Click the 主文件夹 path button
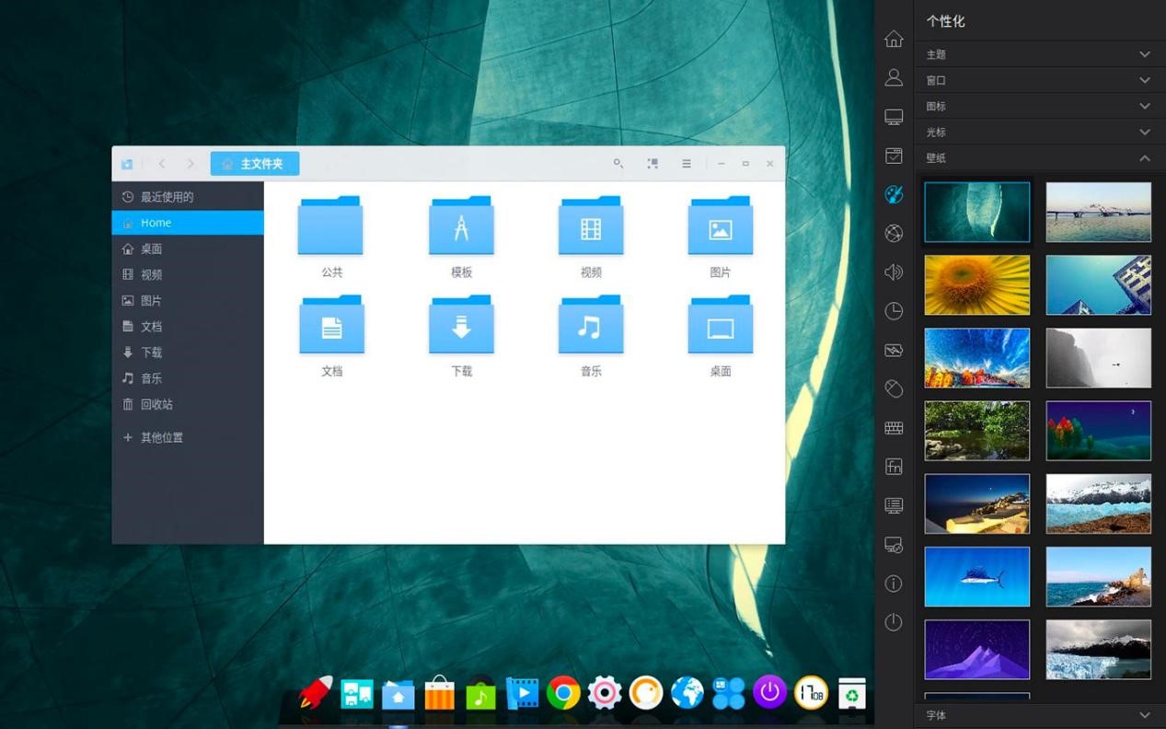Screen dimensions: 1166x729 point(255,164)
